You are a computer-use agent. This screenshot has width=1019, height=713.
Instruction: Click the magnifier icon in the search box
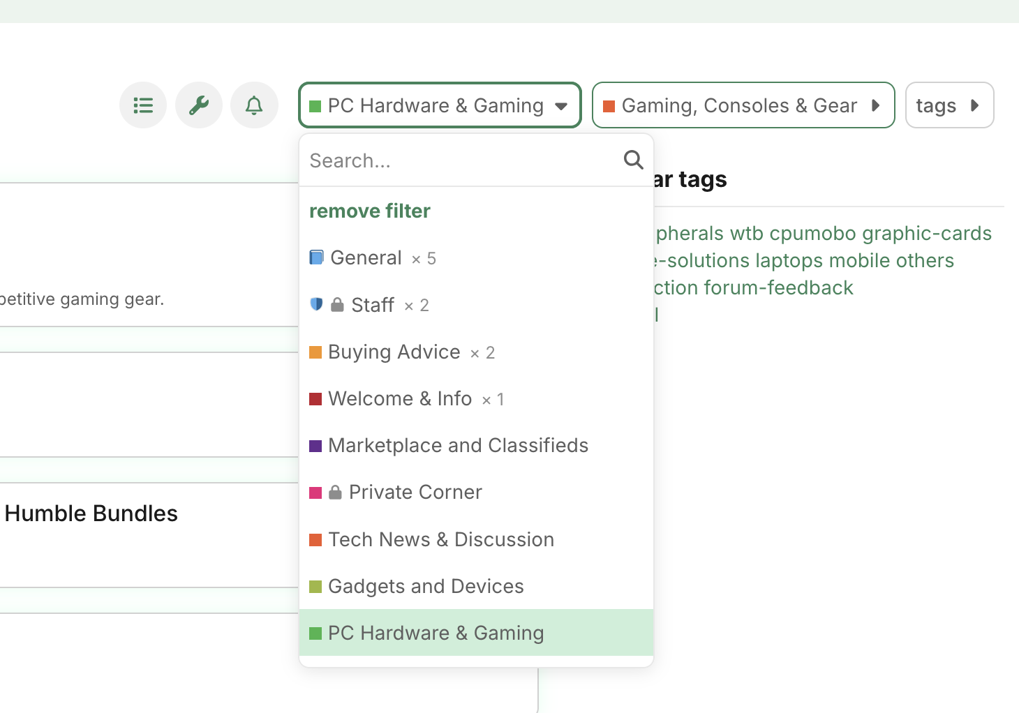(633, 160)
